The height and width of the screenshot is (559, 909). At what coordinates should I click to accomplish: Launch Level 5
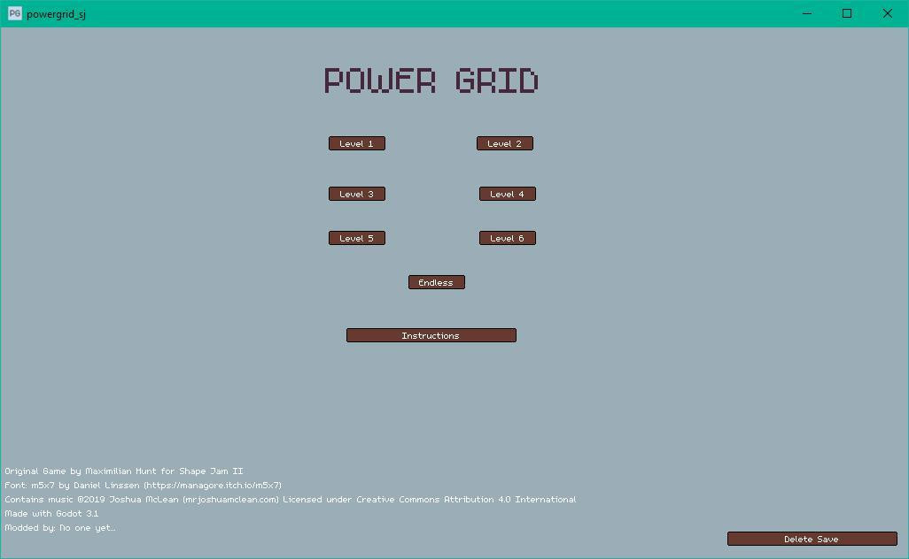click(356, 238)
